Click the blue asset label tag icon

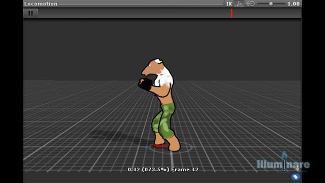[x=296, y=177]
